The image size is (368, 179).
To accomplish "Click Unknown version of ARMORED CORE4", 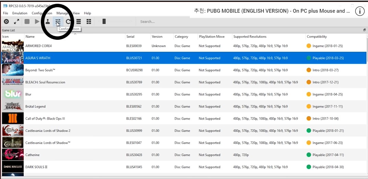I will 159,46.
